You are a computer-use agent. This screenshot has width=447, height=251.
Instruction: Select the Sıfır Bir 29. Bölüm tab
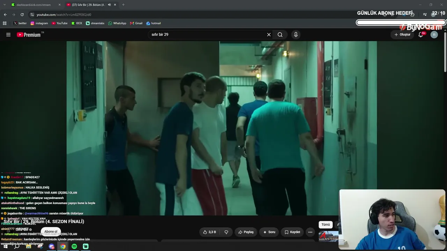pyautogui.click(x=91, y=5)
